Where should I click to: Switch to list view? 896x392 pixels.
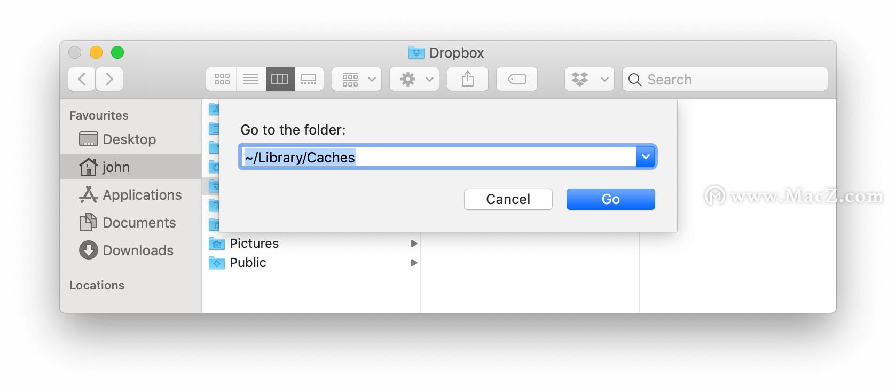tap(251, 80)
